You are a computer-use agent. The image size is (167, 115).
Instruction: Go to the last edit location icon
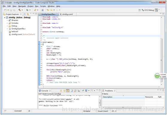point(48,10)
